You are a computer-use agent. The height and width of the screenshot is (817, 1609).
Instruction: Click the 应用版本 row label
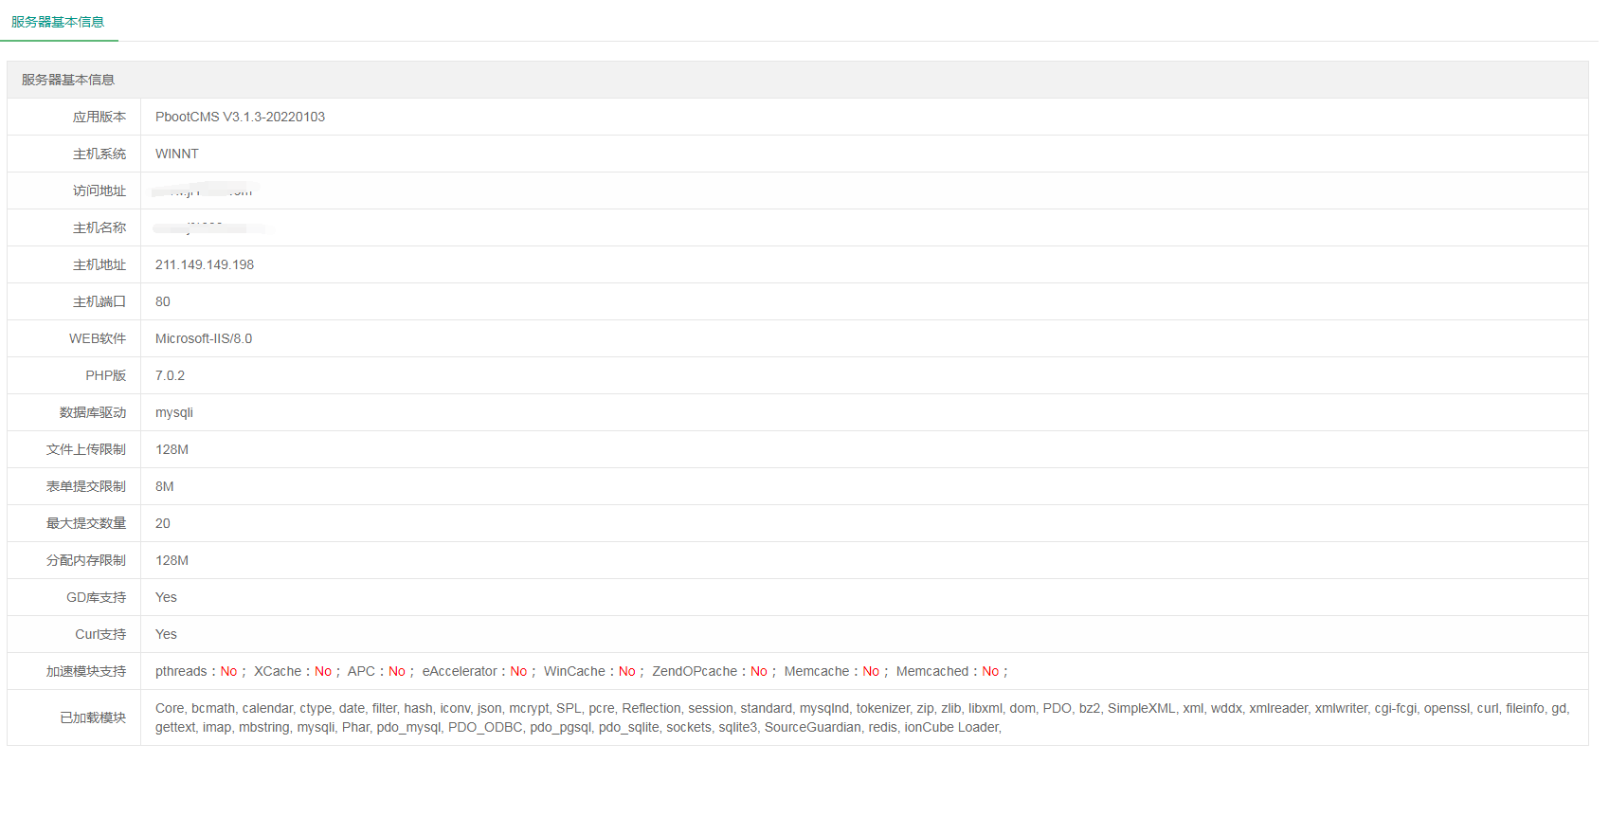[99, 117]
